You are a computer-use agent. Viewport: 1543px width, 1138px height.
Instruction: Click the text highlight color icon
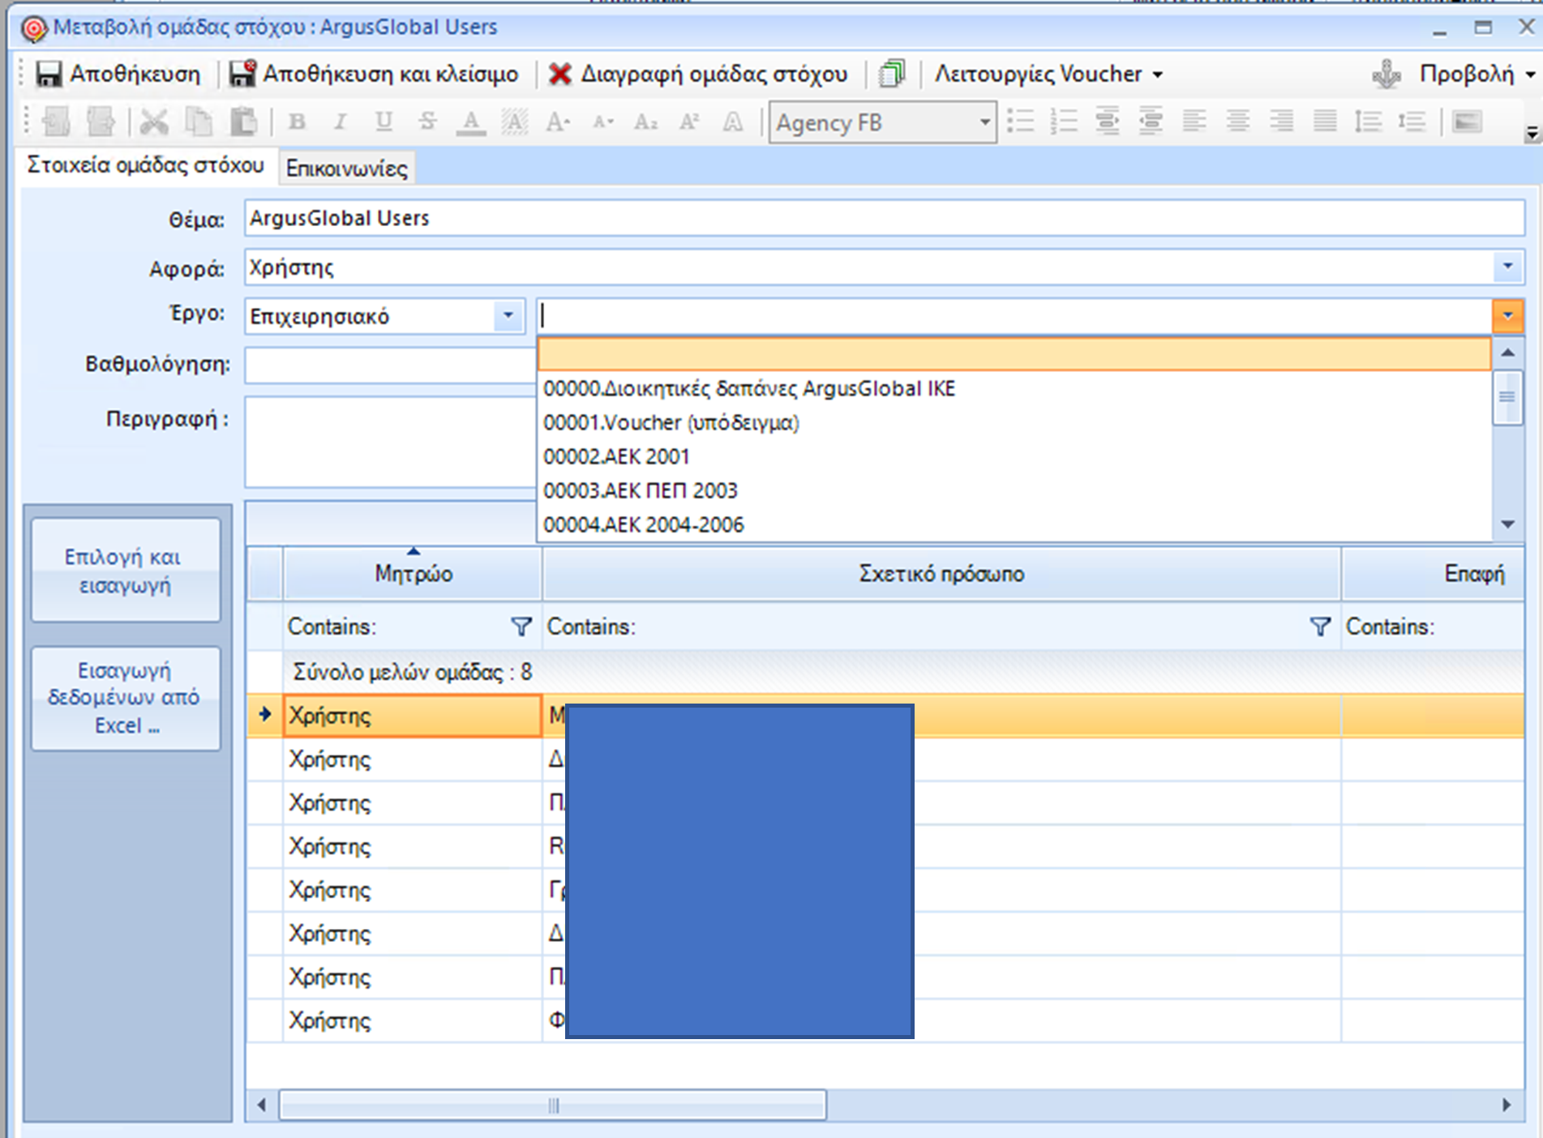[515, 122]
